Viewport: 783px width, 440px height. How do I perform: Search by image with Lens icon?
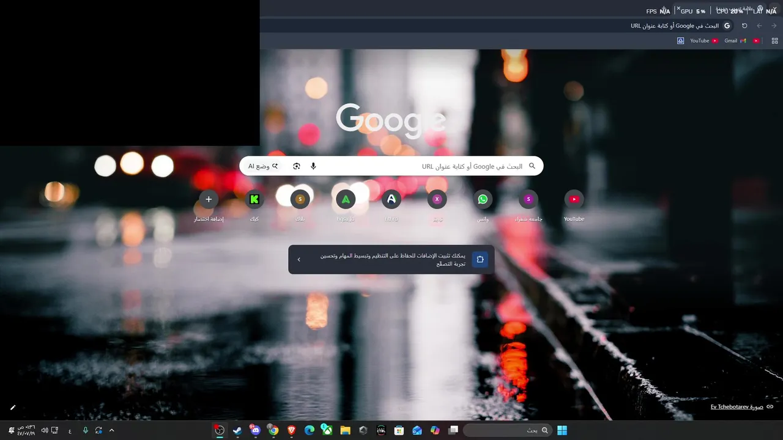coord(297,166)
